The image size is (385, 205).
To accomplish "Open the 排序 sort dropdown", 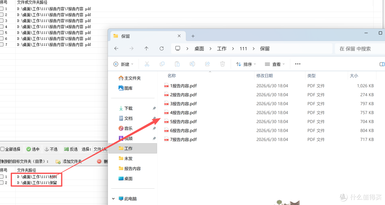I will [246, 64].
